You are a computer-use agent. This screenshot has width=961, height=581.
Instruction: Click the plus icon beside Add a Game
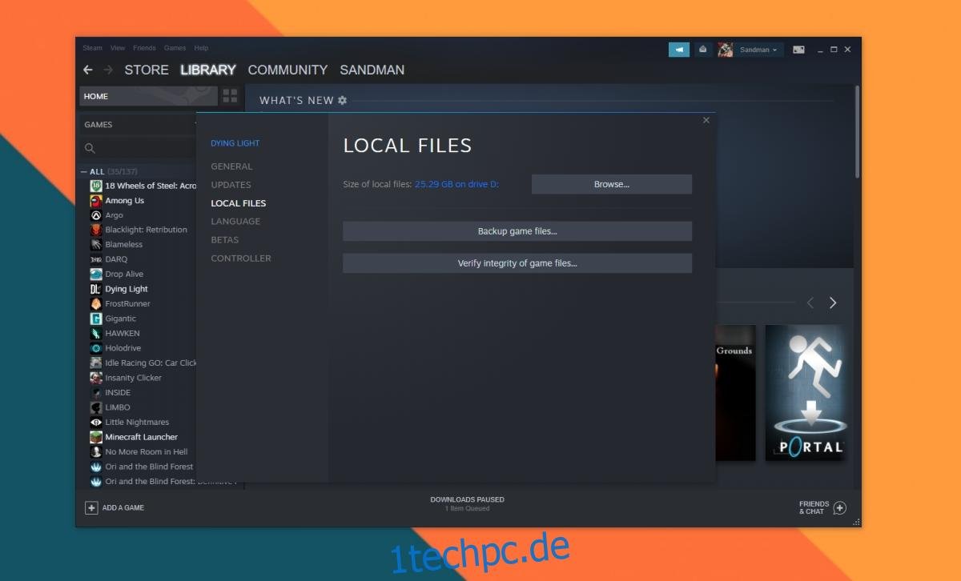91,507
